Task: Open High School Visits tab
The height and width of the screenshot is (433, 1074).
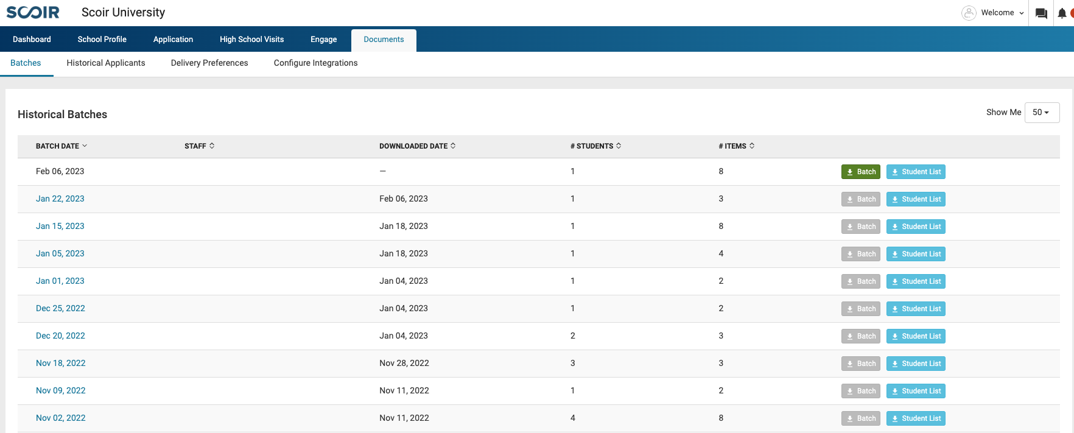Action: (251, 39)
